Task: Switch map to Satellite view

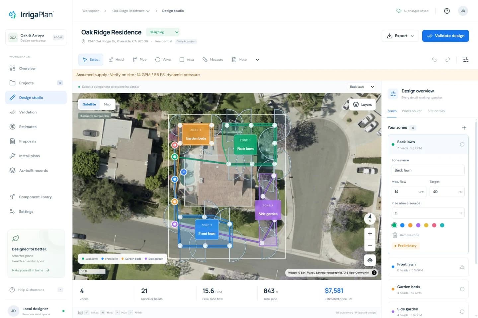Action: click(89, 104)
